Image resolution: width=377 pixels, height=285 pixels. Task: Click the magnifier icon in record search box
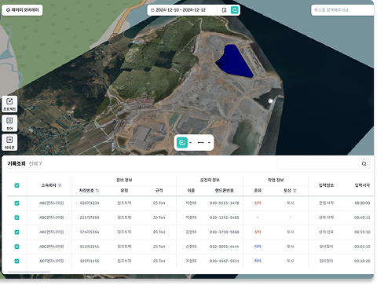coord(364,164)
